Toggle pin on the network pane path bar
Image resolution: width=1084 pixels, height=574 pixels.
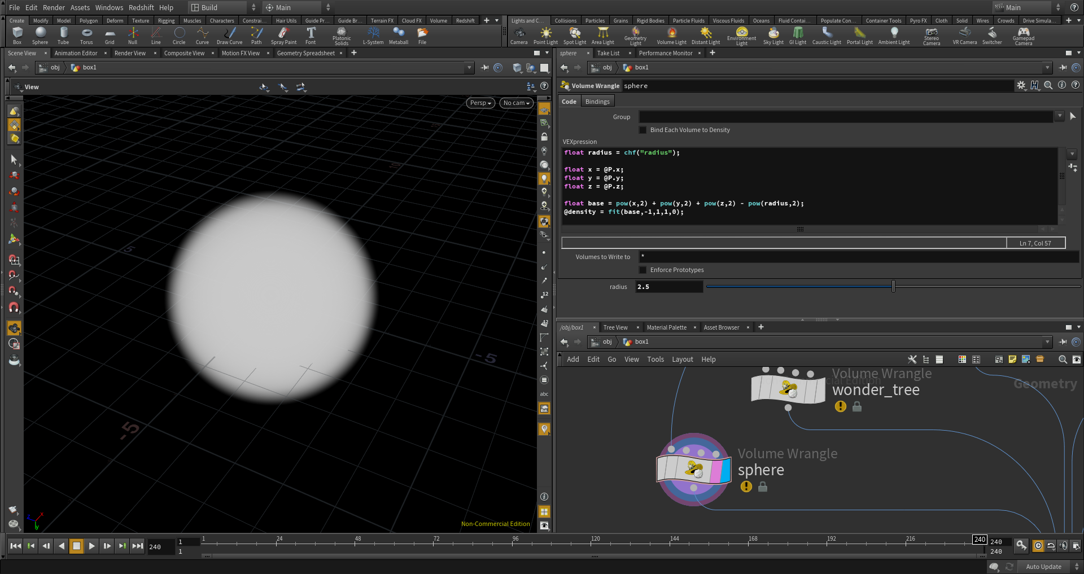pyautogui.click(x=1063, y=341)
